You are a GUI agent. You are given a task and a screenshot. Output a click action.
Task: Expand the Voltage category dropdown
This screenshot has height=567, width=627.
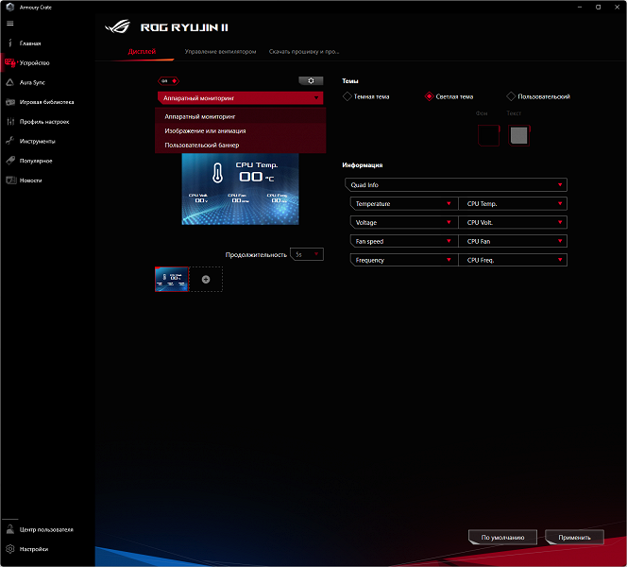coord(404,222)
